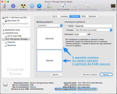This screenshot has width=117, height=94.
Task: Select the Macintosh HD volume
Action: click(16, 21)
